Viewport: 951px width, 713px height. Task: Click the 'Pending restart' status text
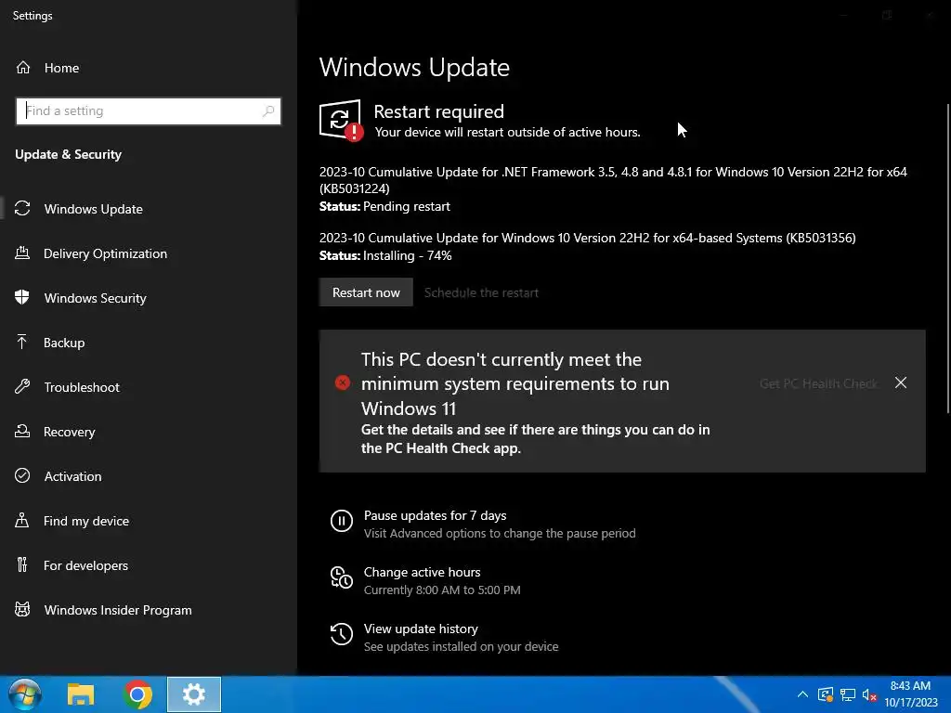click(x=407, y=206)
